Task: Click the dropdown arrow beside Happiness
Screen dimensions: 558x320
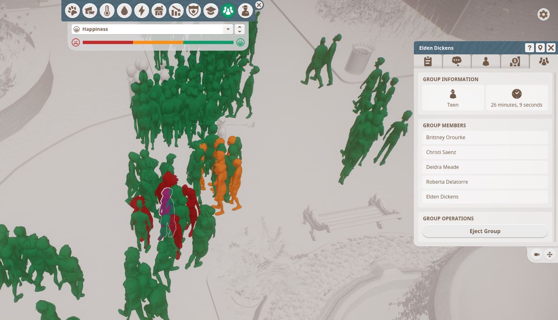Action: click(228, 29)
